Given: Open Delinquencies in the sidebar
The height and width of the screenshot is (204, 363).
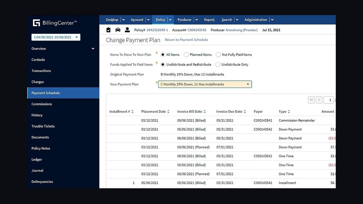Looking at the screenshot, I should pyautogui.click(x=63, y=182).
